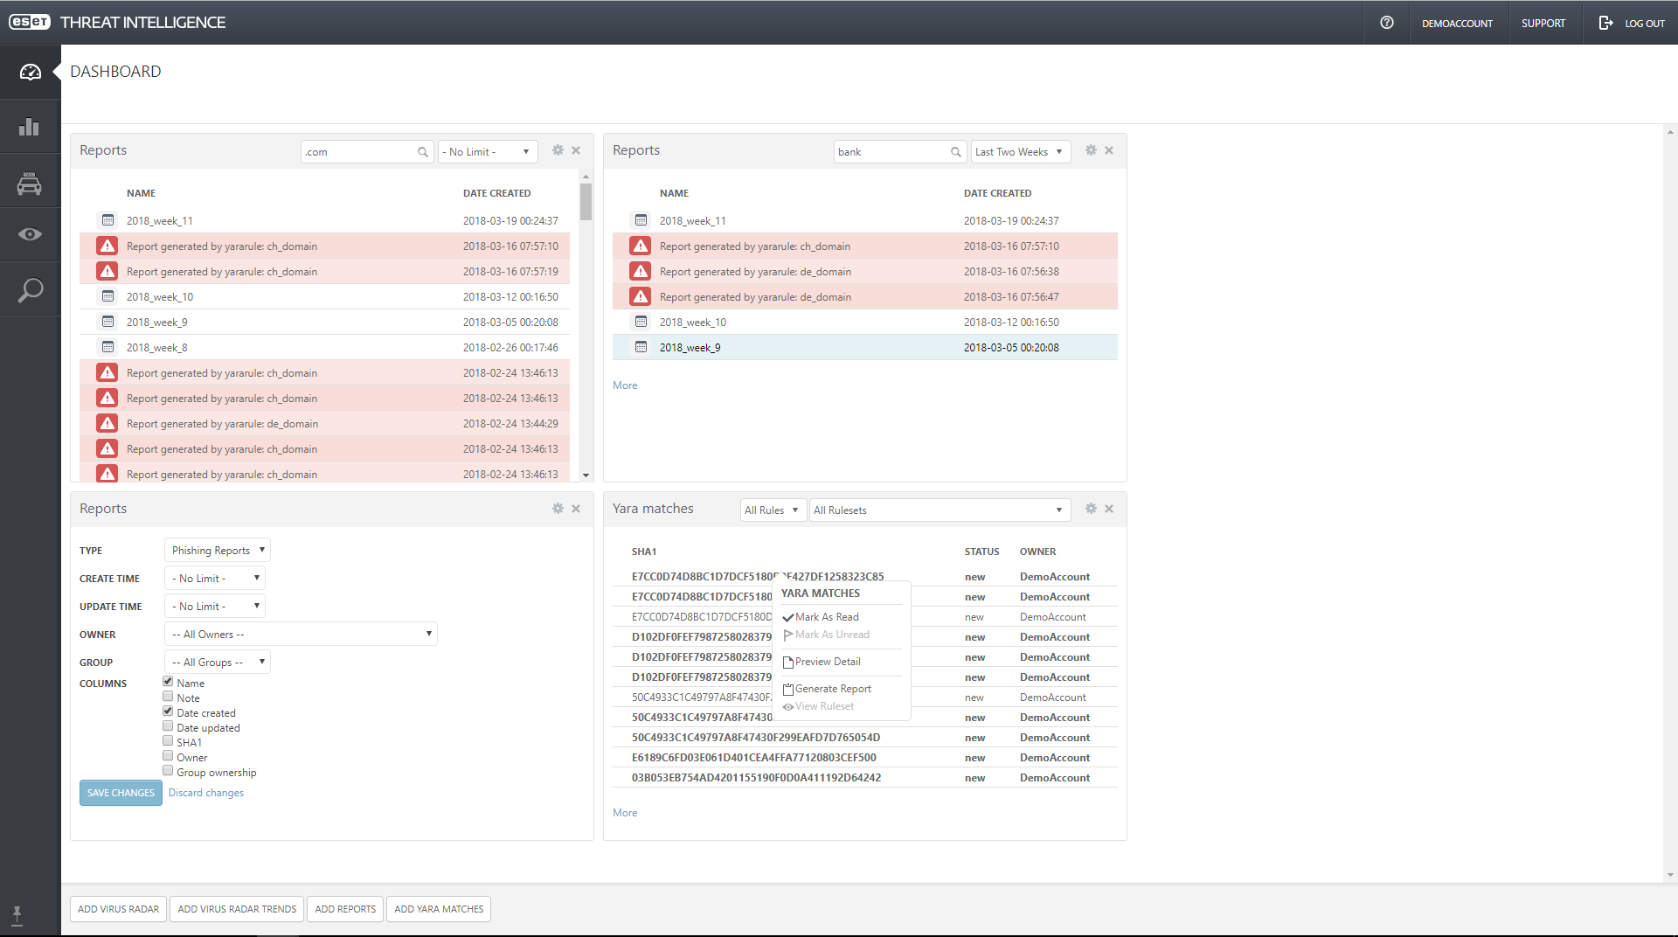Open the bar chart statistics sidebar icon
Viewport: 1678px width, 937px height.
tap(30, 128)
